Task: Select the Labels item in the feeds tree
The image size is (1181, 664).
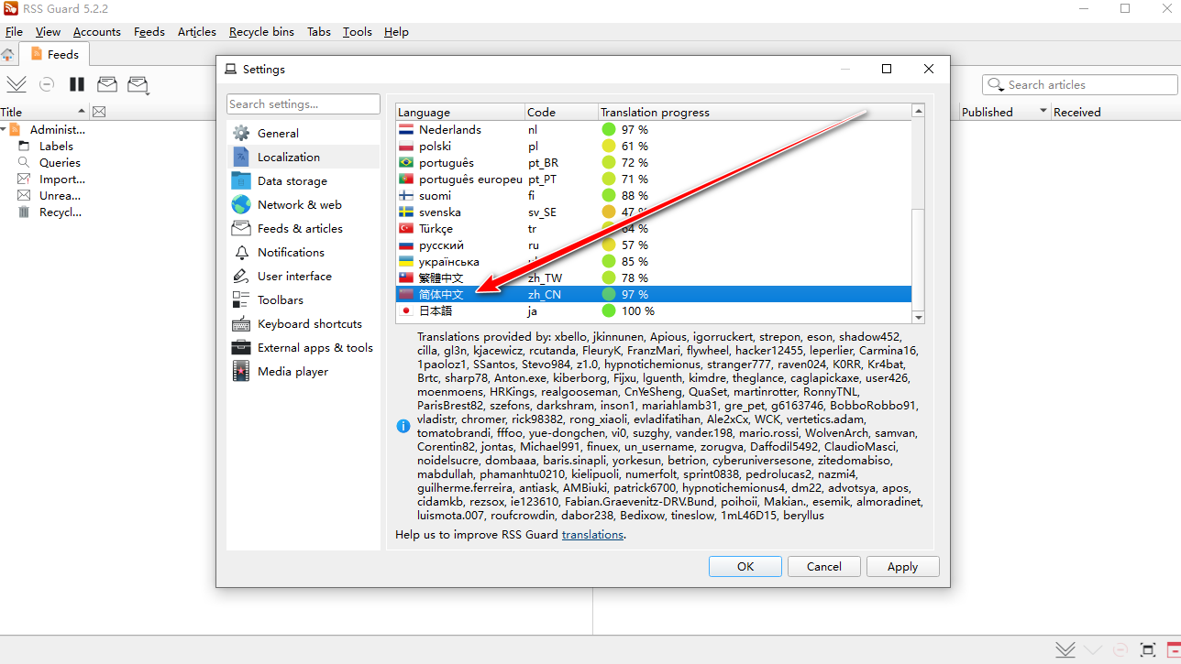Action: tap(56, 146)
